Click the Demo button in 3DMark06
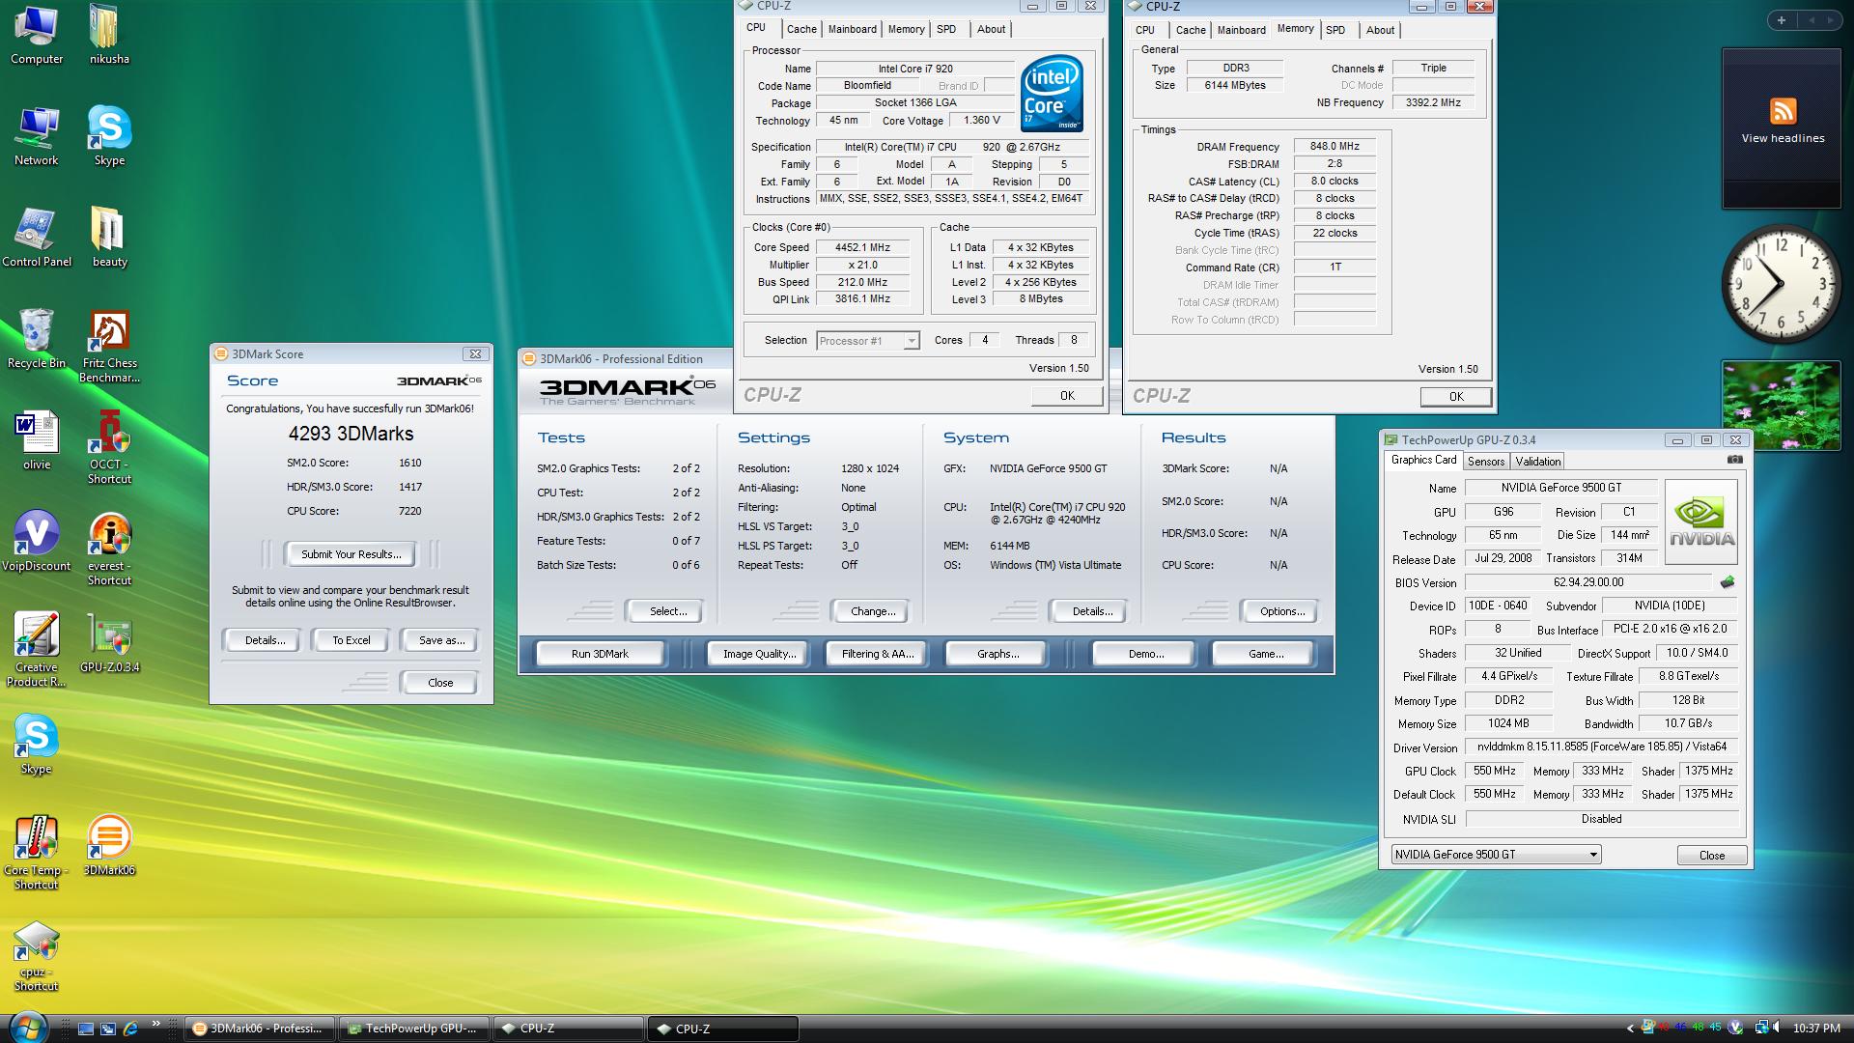Screen dimensions: 1854x1043 1146,654
